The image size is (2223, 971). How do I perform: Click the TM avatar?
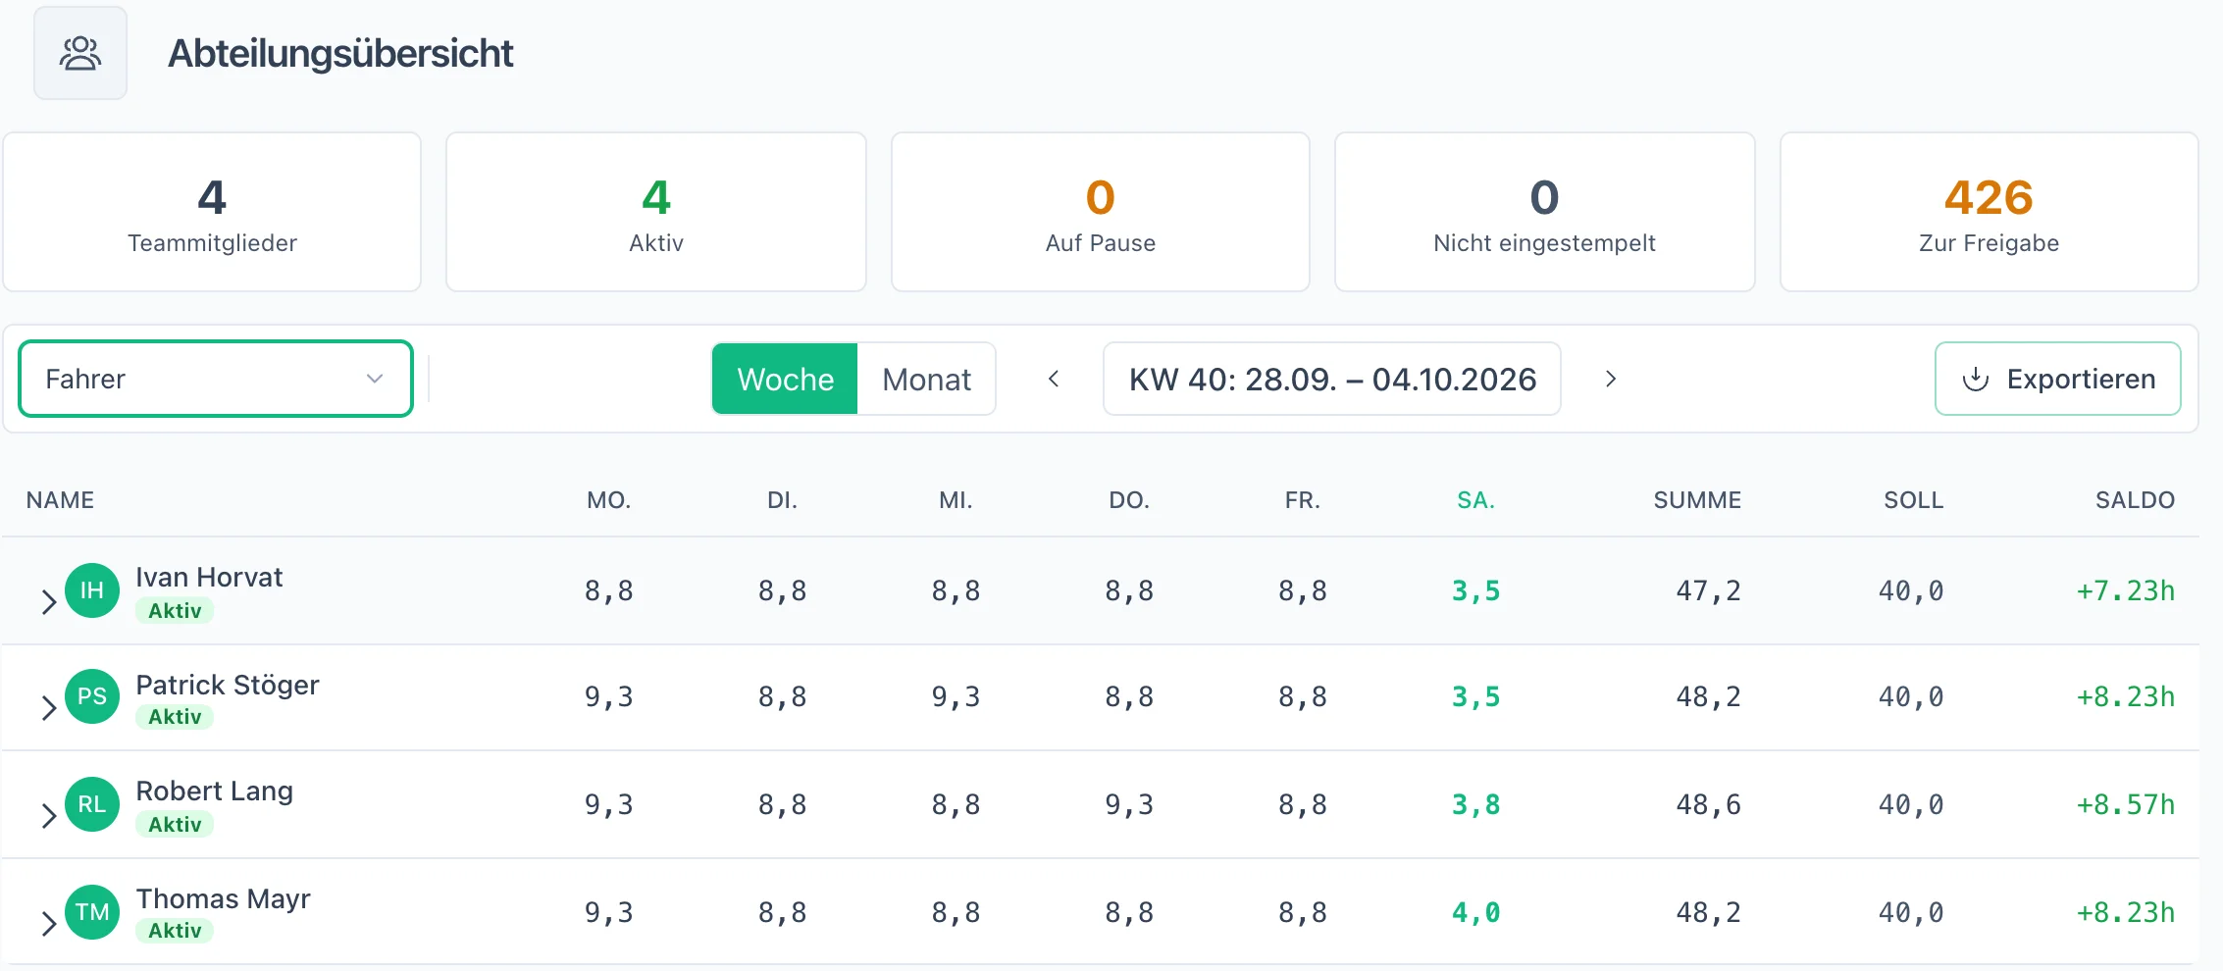[92, 912]
